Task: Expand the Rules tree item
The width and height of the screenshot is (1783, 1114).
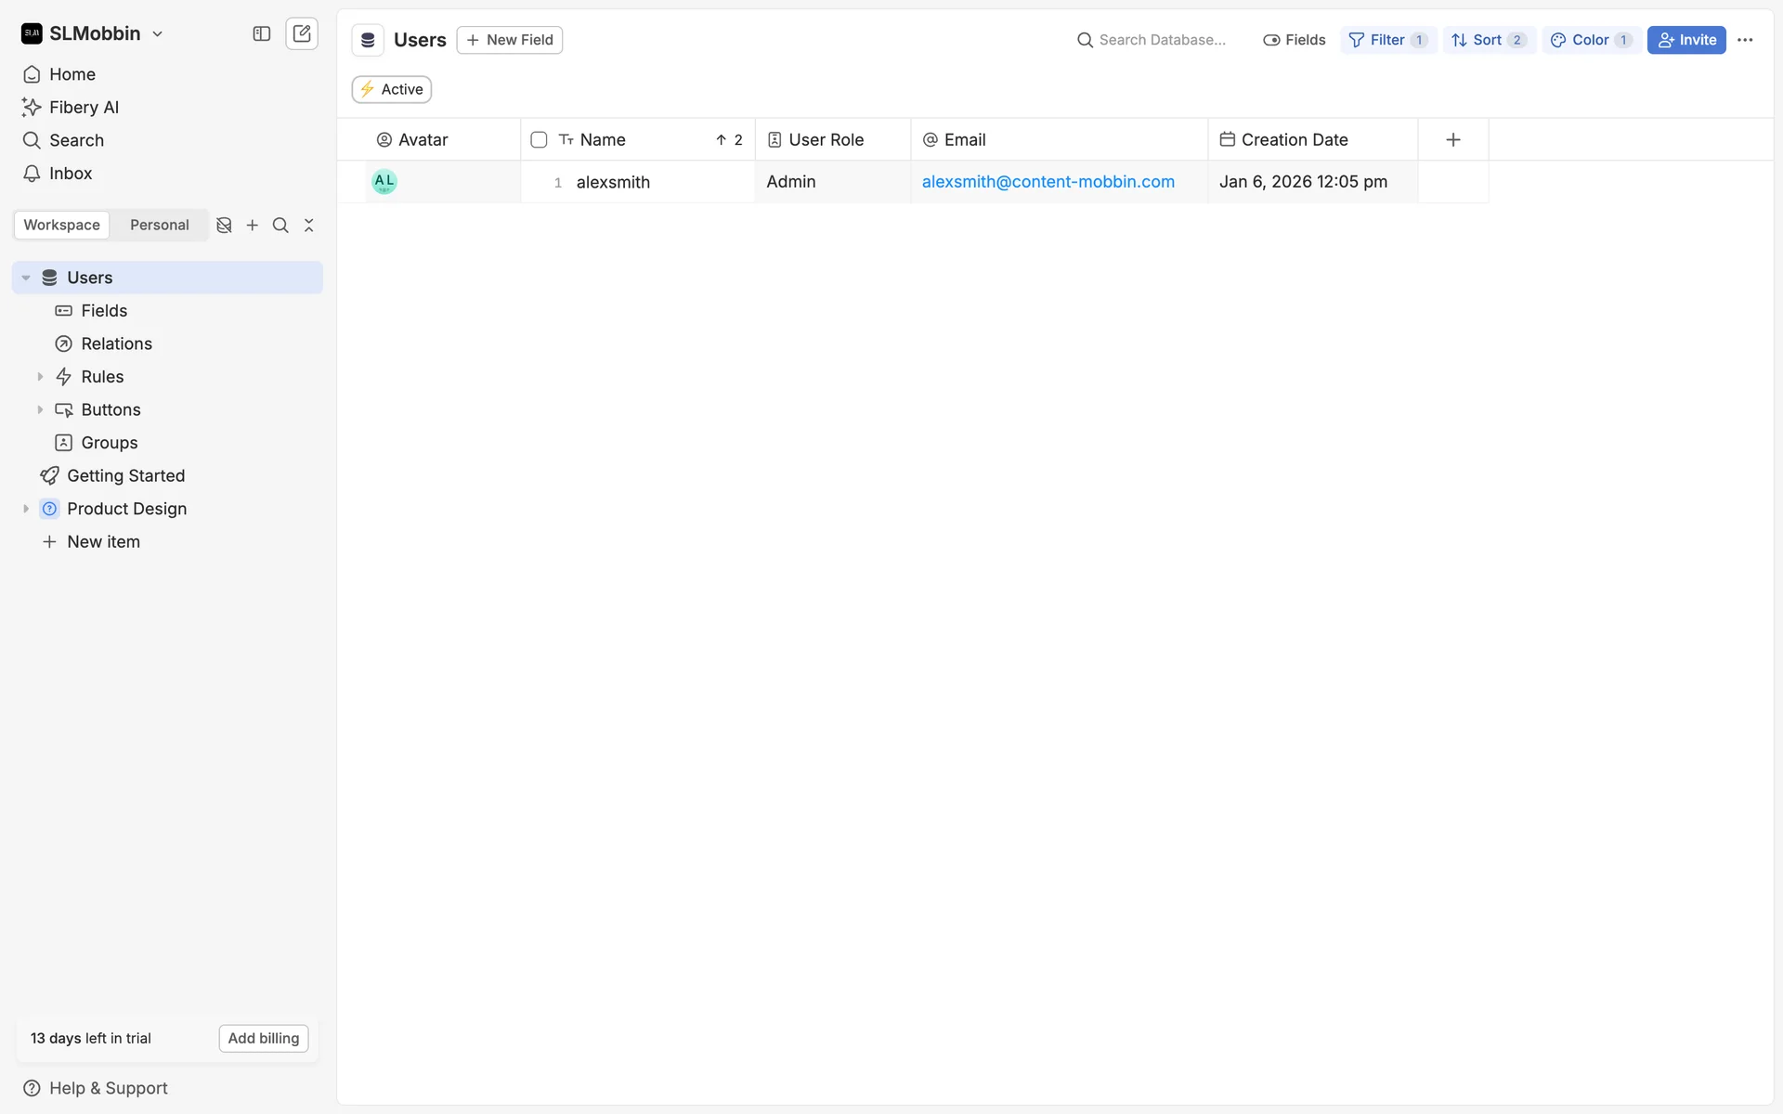Action: (x=40, y=377)
